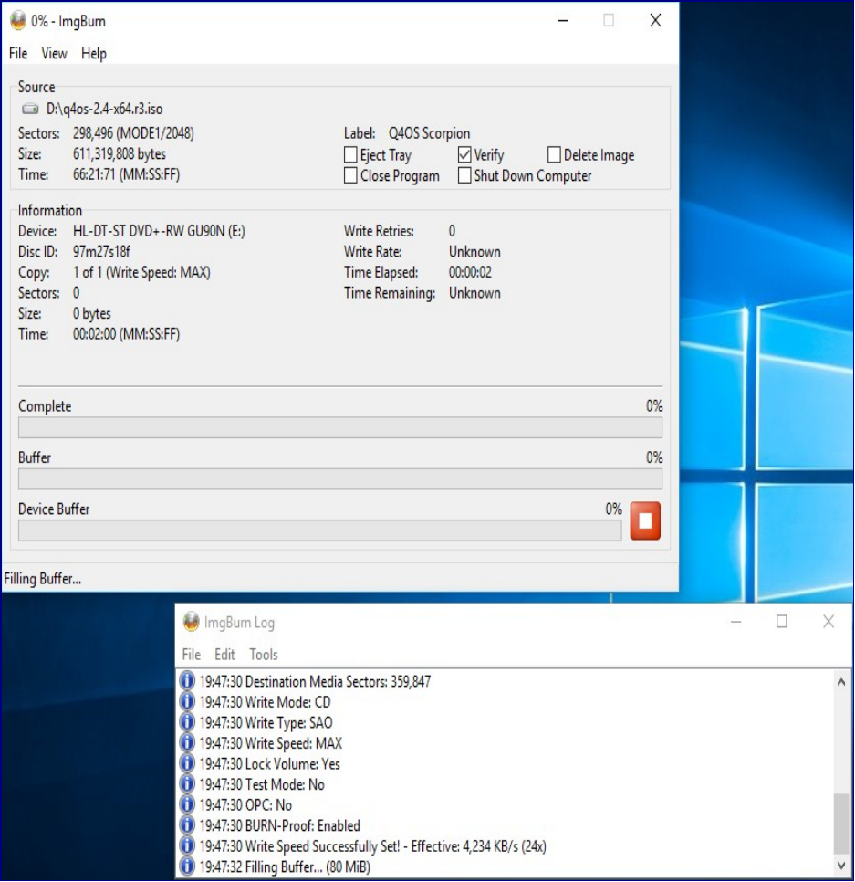This screenshot has width=855, height=882.
Task: Click info icon next to Write Mode: CD
Action: pyautogui.click(x=188, y=702)
